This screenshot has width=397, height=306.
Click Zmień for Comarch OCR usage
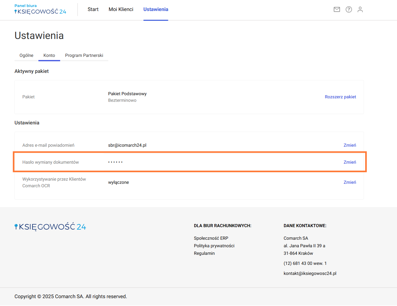pos(350,182)
